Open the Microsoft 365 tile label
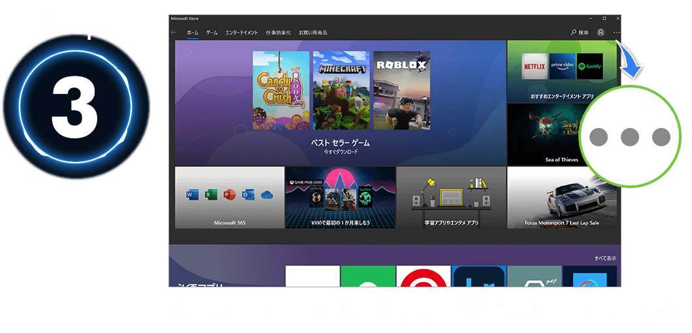The width and height of the screenshot is (692, 333). [230, 223]
